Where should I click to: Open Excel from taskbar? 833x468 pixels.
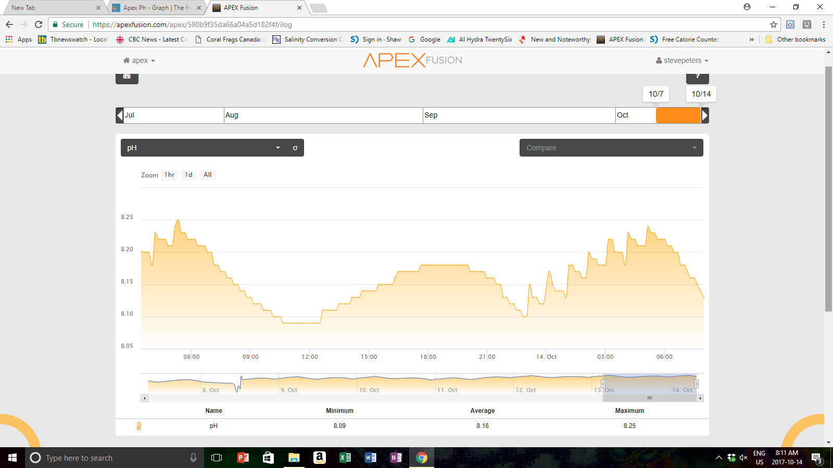tap(345, 458)
